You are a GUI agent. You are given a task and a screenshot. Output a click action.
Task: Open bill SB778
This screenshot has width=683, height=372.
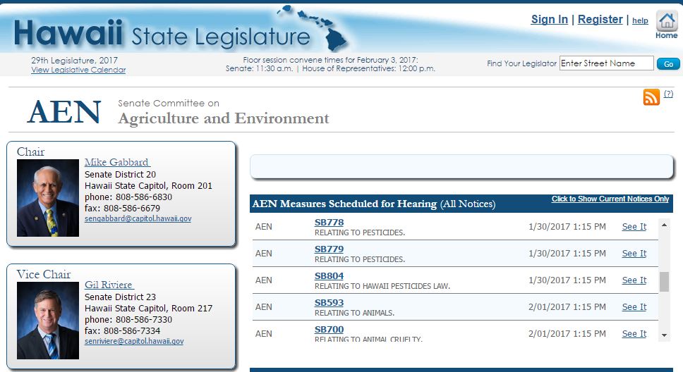coord(329,223)
